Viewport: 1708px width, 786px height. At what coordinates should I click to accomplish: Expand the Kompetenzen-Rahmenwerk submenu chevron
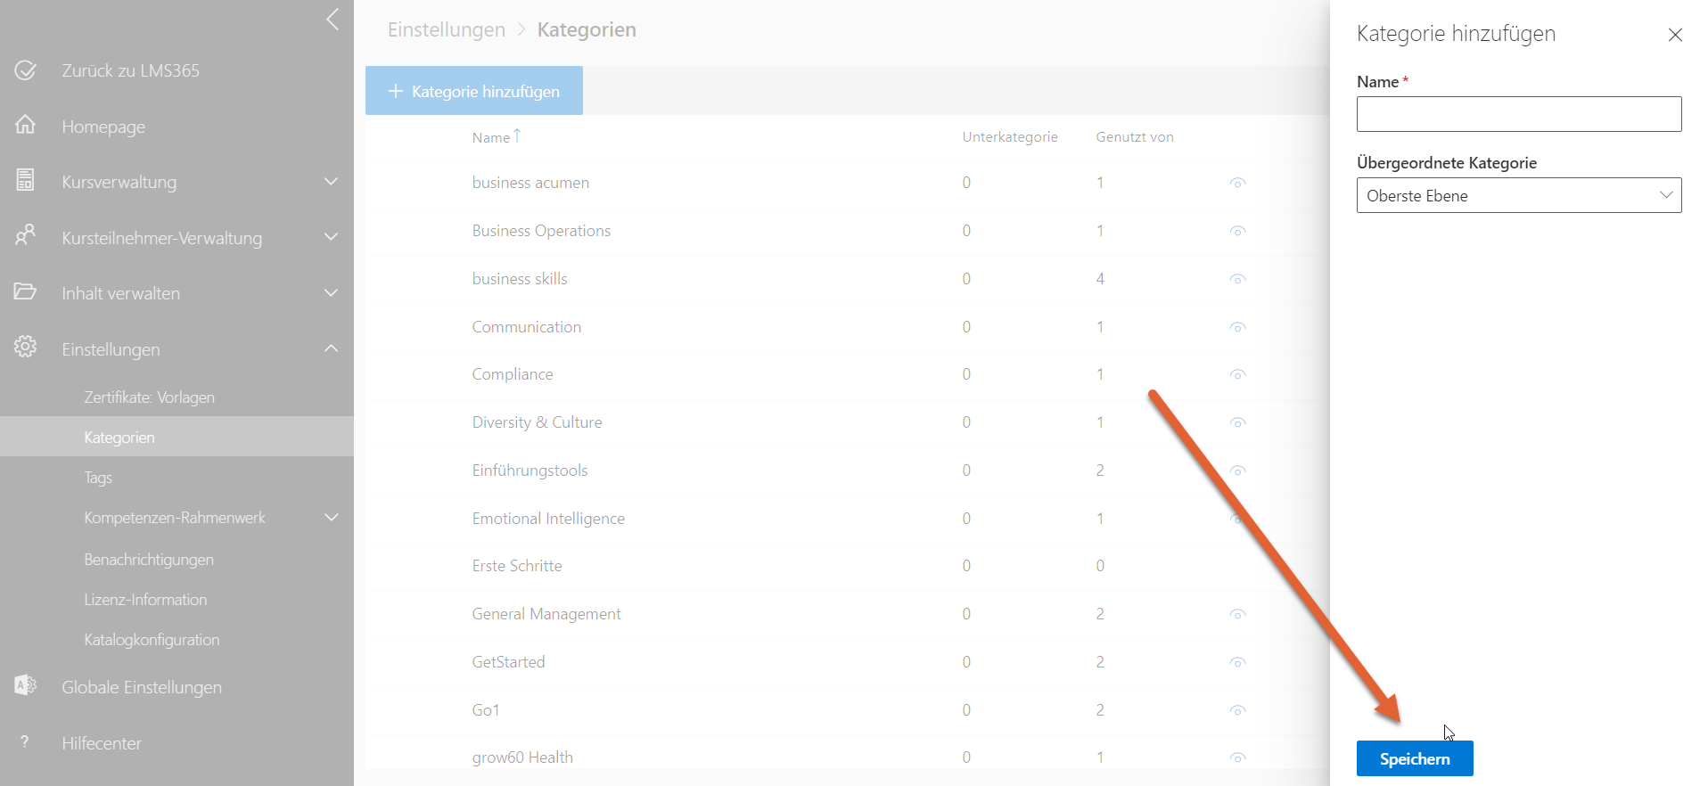tap(332, 518)
